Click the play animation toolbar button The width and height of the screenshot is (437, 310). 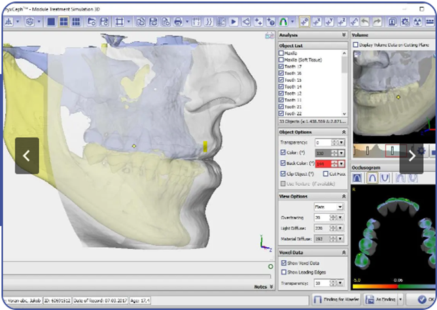tap(234, 22)
